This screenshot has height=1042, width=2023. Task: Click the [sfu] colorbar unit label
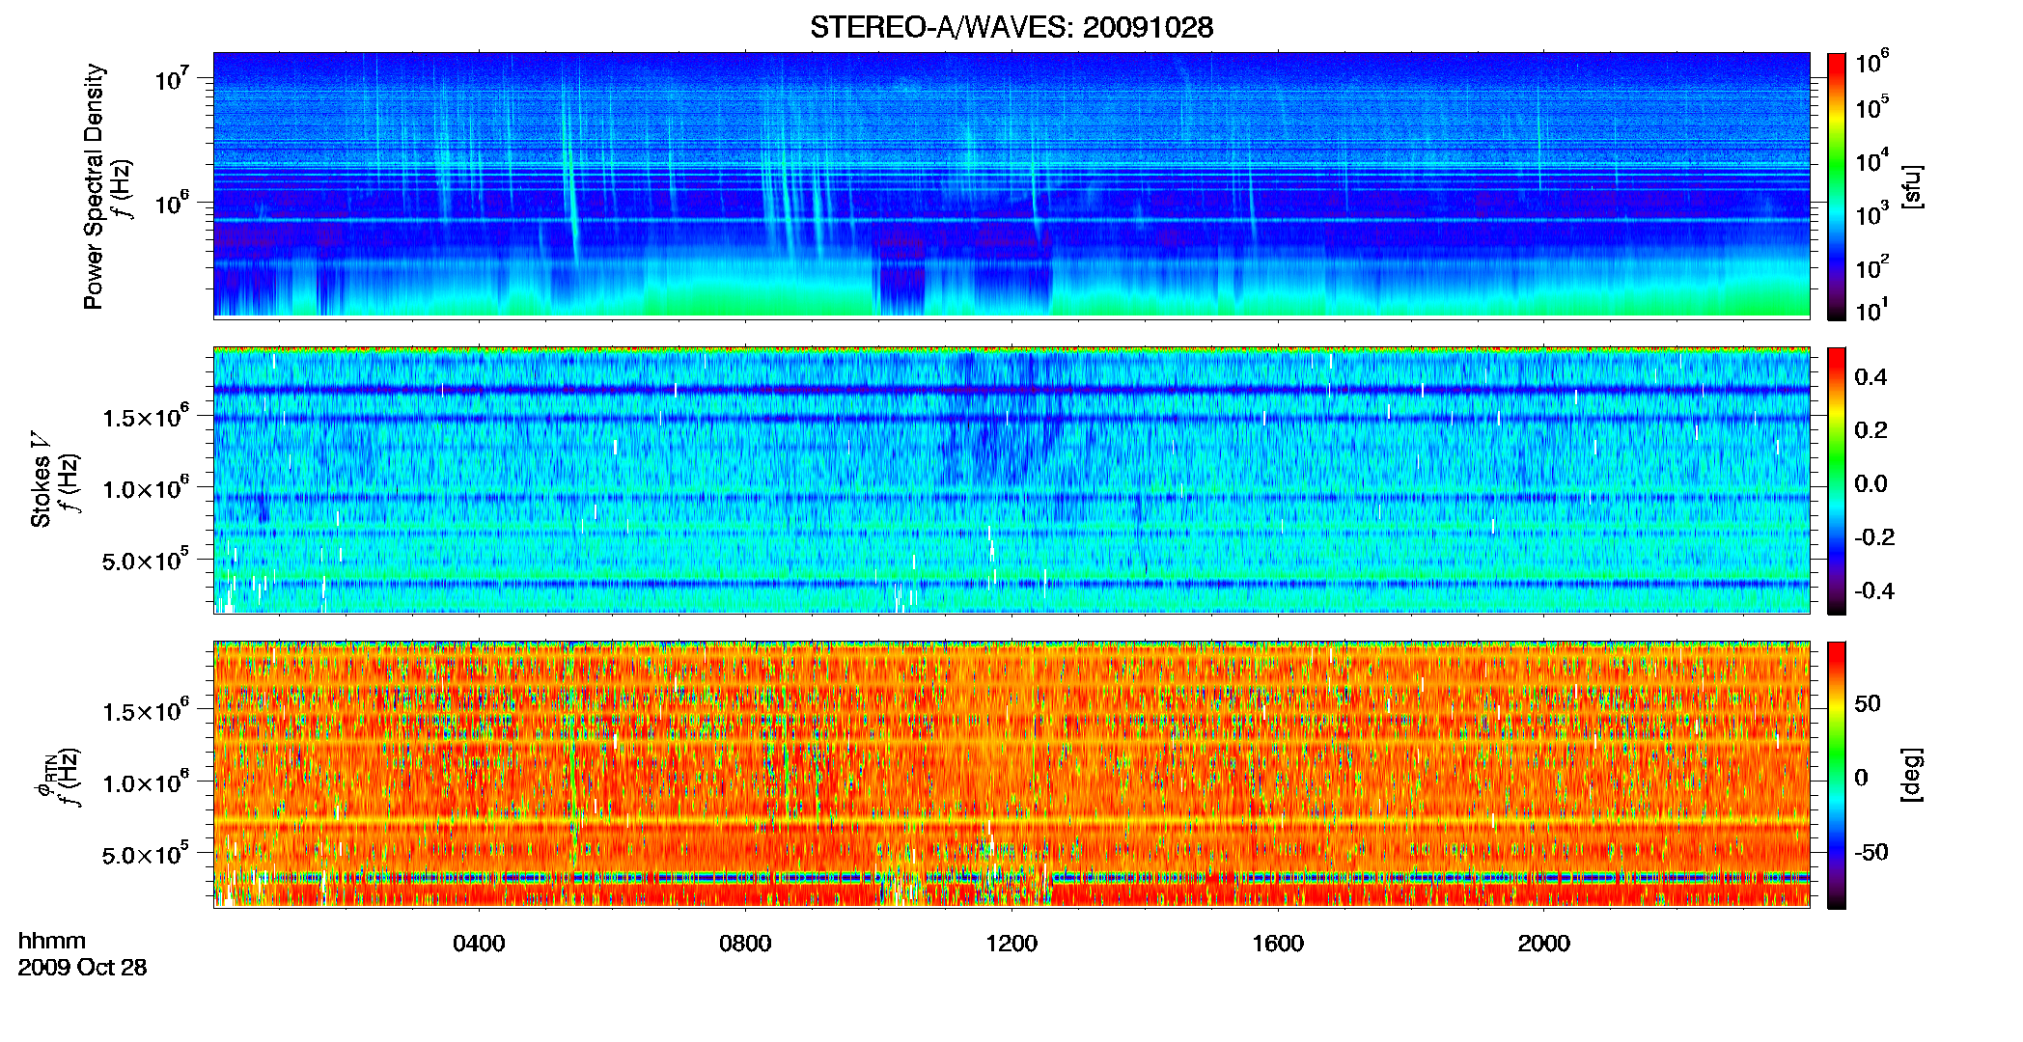coord(1913,186)
